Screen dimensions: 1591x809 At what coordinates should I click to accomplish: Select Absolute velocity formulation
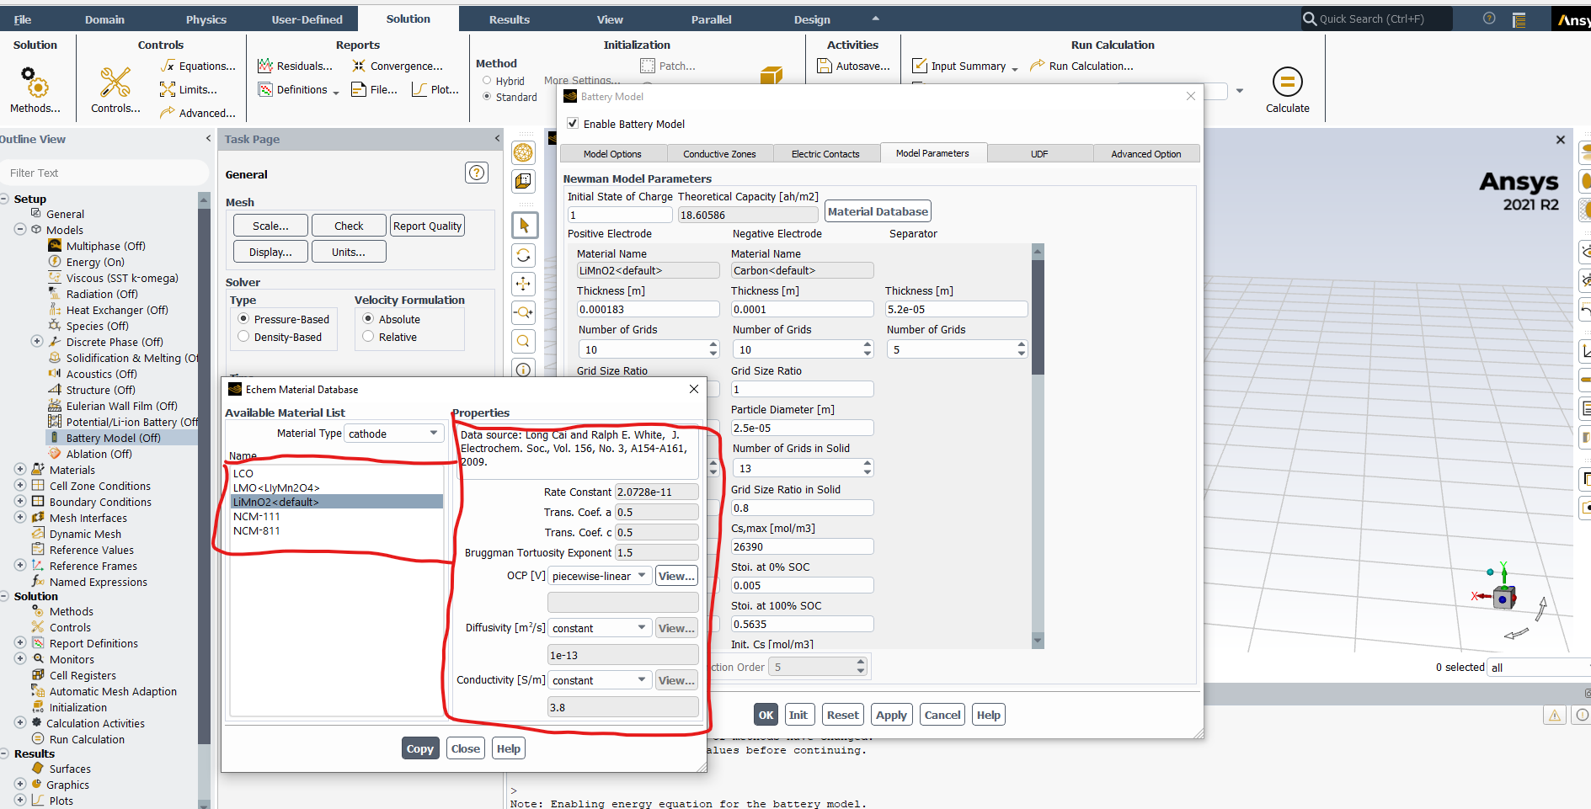(x=368, y=319)
